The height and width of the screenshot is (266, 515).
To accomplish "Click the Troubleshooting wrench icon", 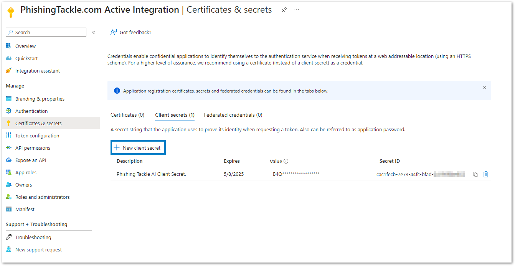I will point(8,237).
